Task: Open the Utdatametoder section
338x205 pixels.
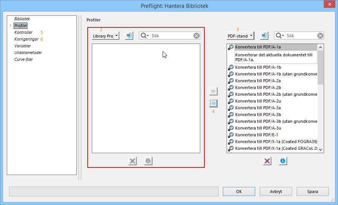Action: [28, 53]
